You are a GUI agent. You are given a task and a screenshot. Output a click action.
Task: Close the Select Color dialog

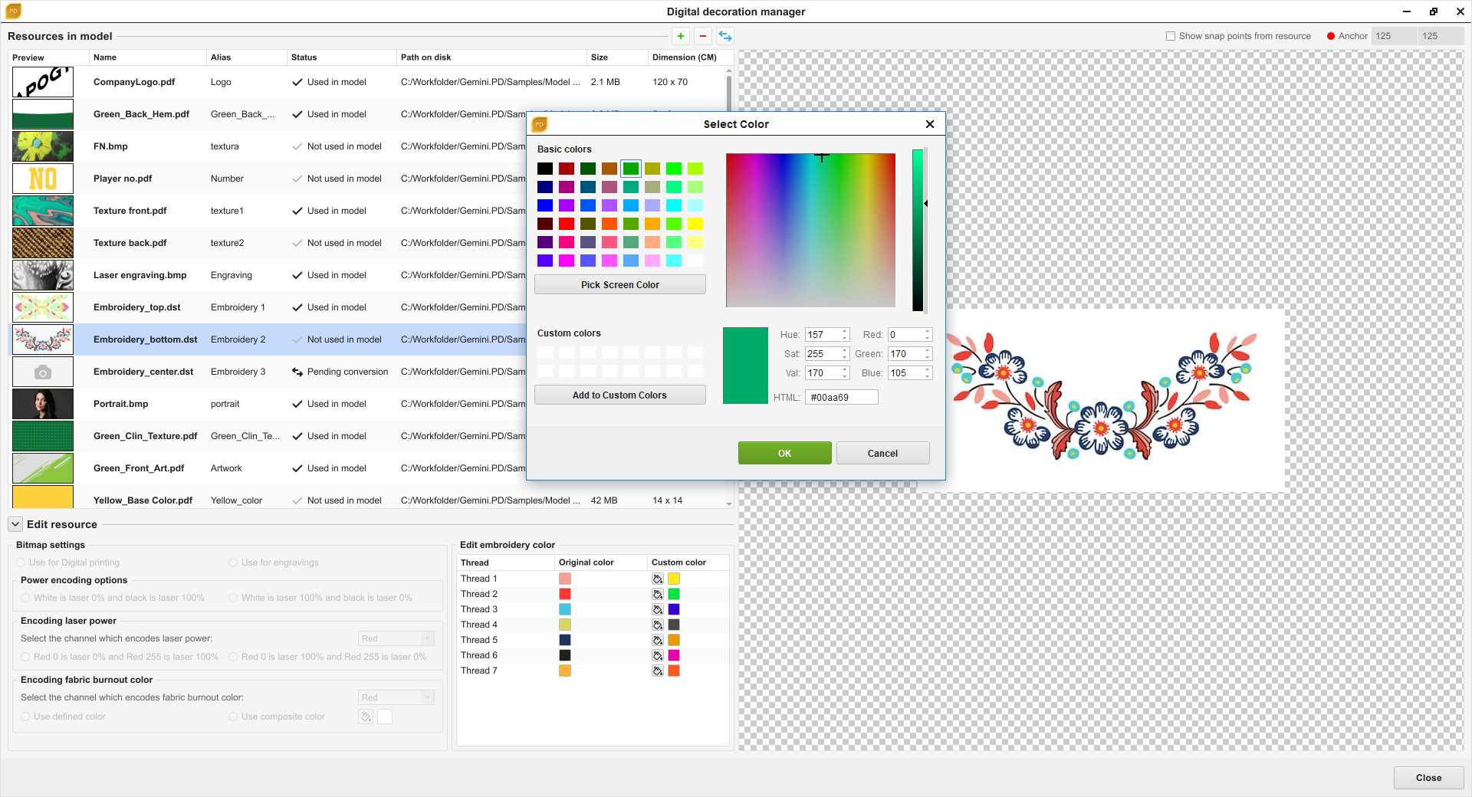[929, 124]
